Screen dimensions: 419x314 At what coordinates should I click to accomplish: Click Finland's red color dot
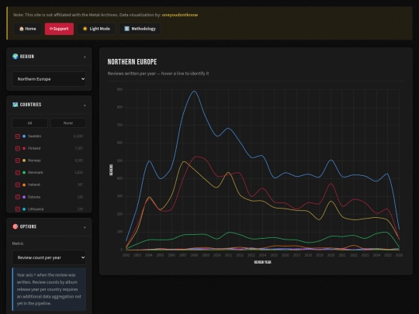pos(24,148)
